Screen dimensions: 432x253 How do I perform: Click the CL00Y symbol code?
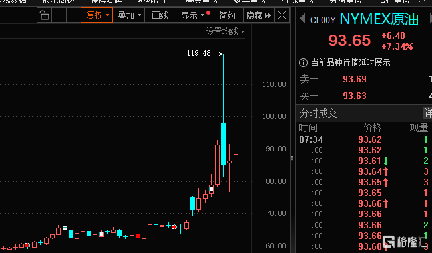[x=323, y=20]
